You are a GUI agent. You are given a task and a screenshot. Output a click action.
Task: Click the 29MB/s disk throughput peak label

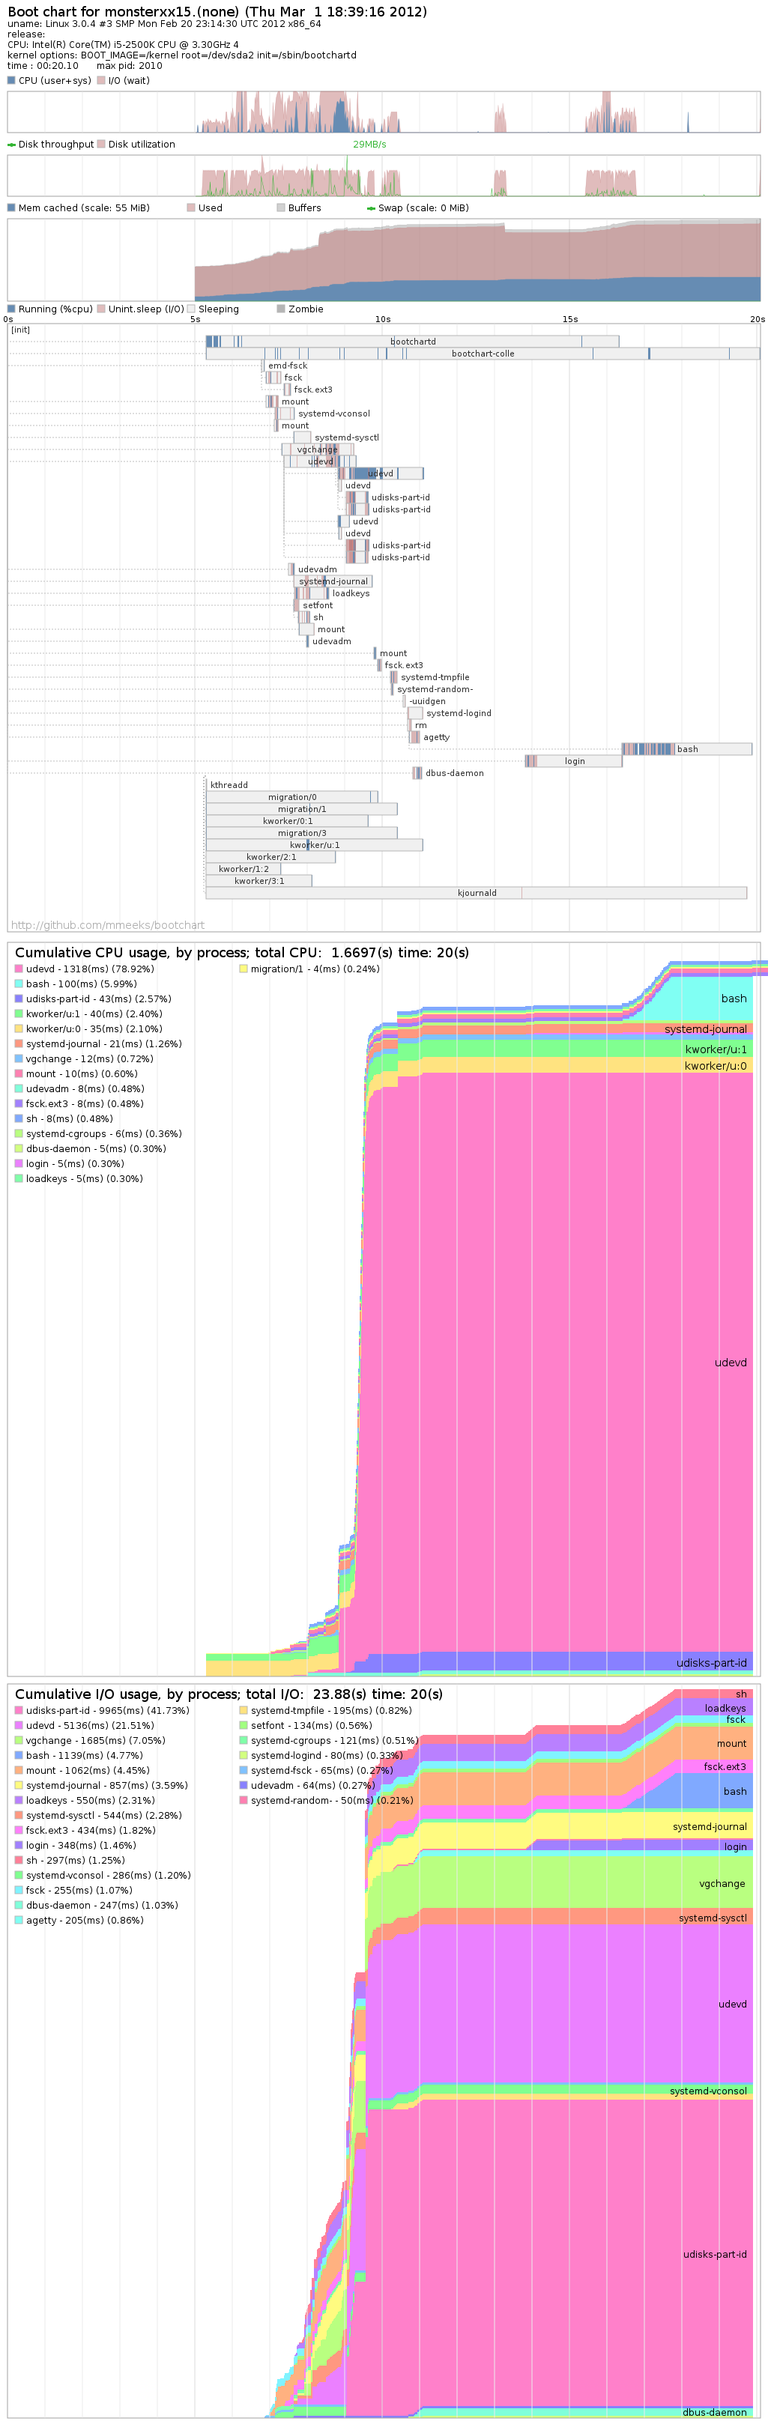pos(369,145)
